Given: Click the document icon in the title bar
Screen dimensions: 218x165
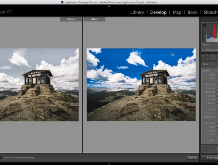Looking at the screenshot, I should (x=62, y=2).
